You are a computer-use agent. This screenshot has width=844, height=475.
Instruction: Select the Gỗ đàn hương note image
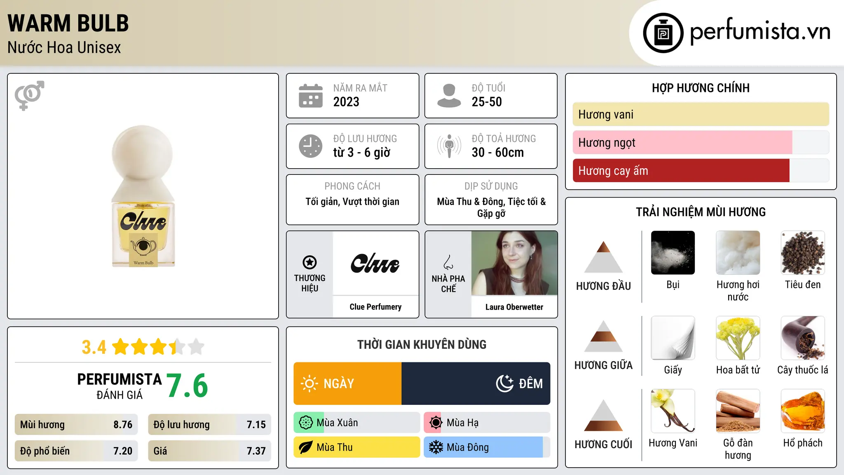point(738,411)
